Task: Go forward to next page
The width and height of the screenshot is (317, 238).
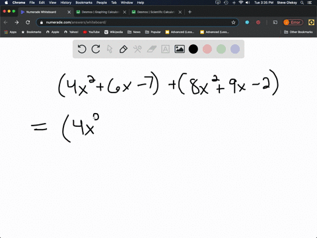Action: [17, 22]
